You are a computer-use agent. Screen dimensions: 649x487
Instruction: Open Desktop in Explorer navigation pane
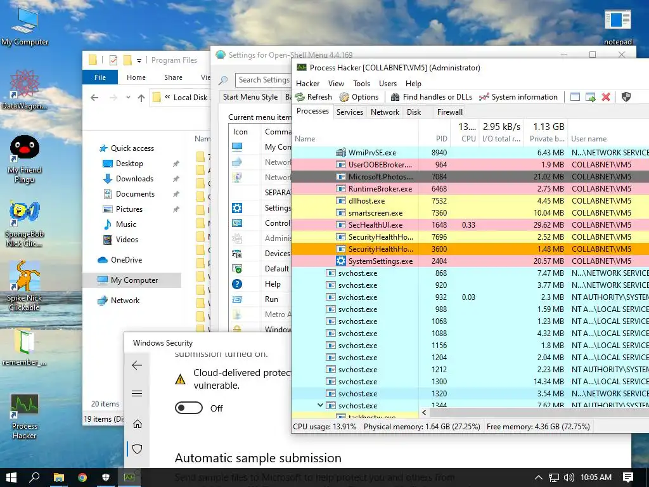coord(123,164)
